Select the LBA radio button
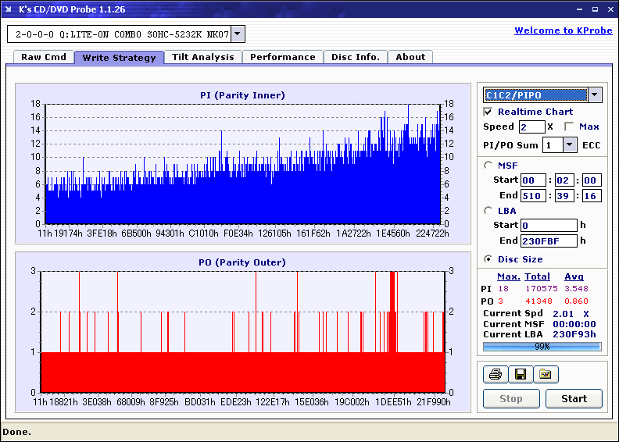Screen dimensions: 619x442 (x=488, y=210)
